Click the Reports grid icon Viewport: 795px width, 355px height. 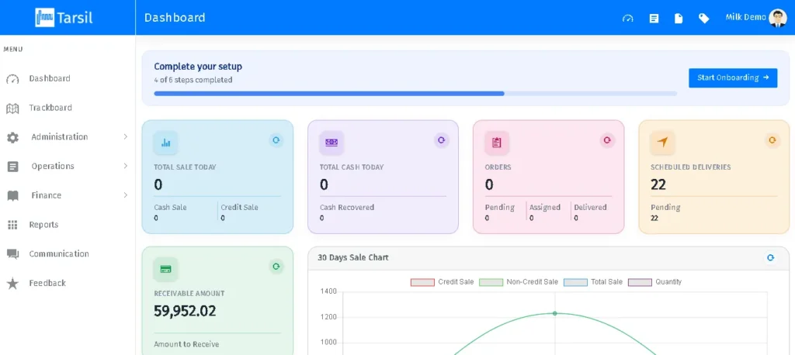pos(12,225)
